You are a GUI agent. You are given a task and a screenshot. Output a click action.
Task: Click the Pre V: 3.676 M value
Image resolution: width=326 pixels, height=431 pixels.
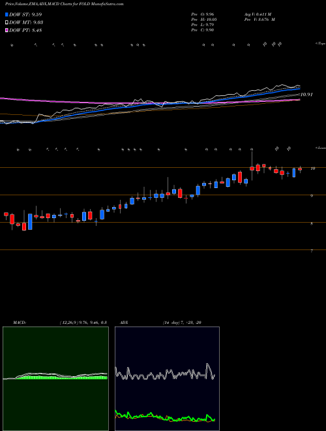(x=259, y=20)
